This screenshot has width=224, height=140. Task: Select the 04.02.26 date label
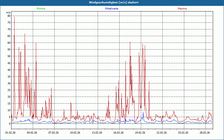tap(32, 133)
